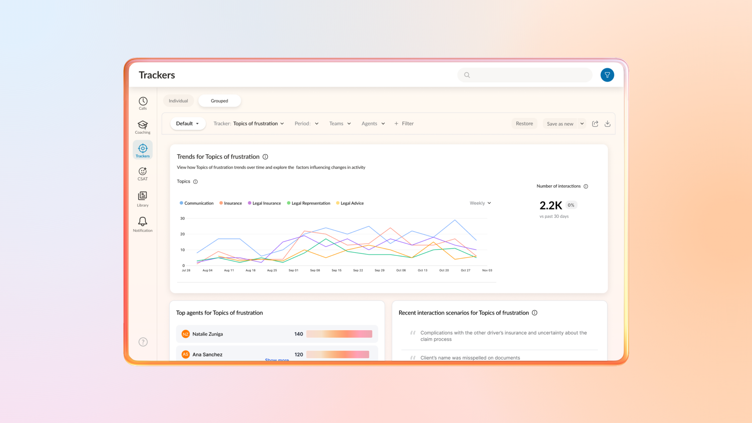Click the share/export icon
The height and width of the screenshot is (423, 752).
pyautogui.click(x=595, y=124)
